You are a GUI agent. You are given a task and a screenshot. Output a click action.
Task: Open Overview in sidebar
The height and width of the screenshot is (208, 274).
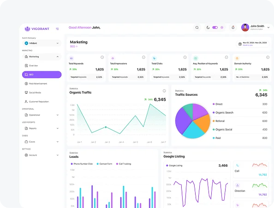(42, 66)
